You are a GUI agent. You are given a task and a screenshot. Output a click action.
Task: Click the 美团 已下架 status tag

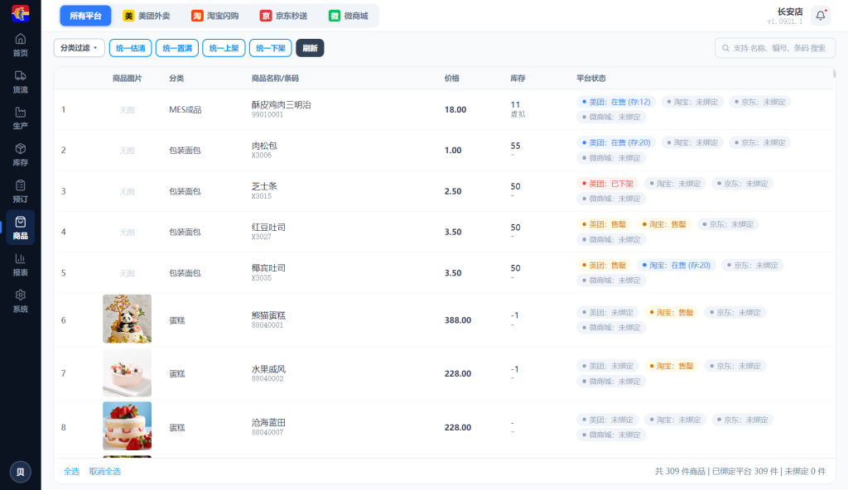coord(608,184)
